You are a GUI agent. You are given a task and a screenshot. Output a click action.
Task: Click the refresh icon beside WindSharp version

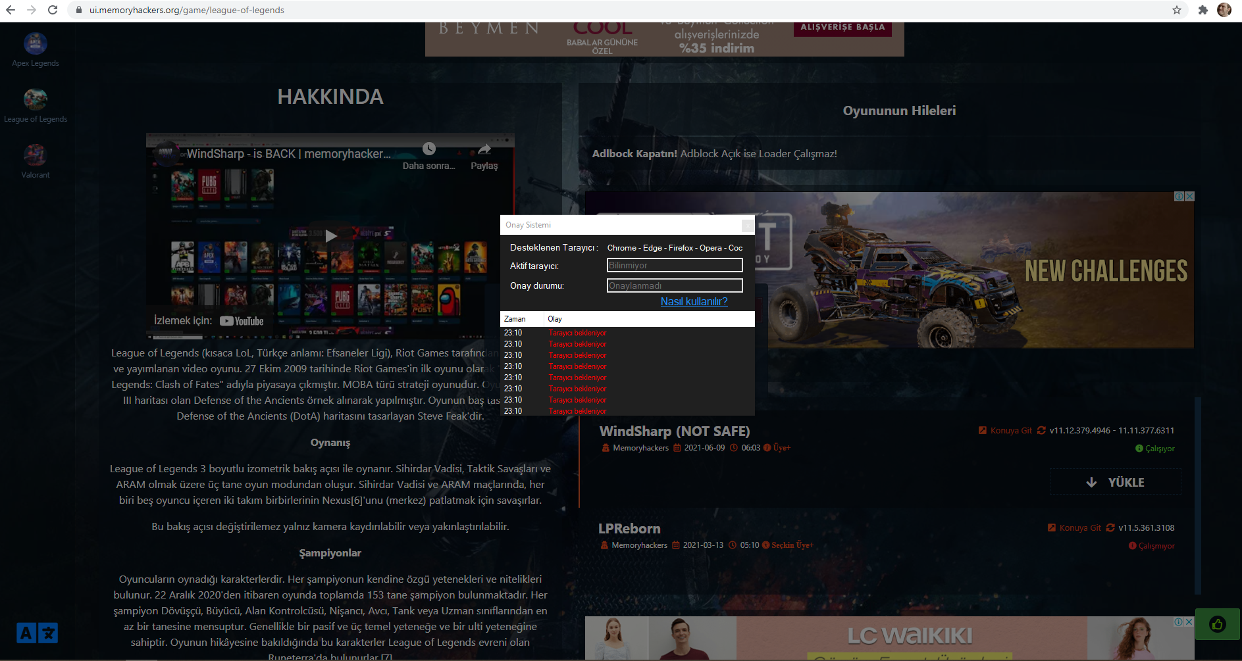pos(1041,430)
